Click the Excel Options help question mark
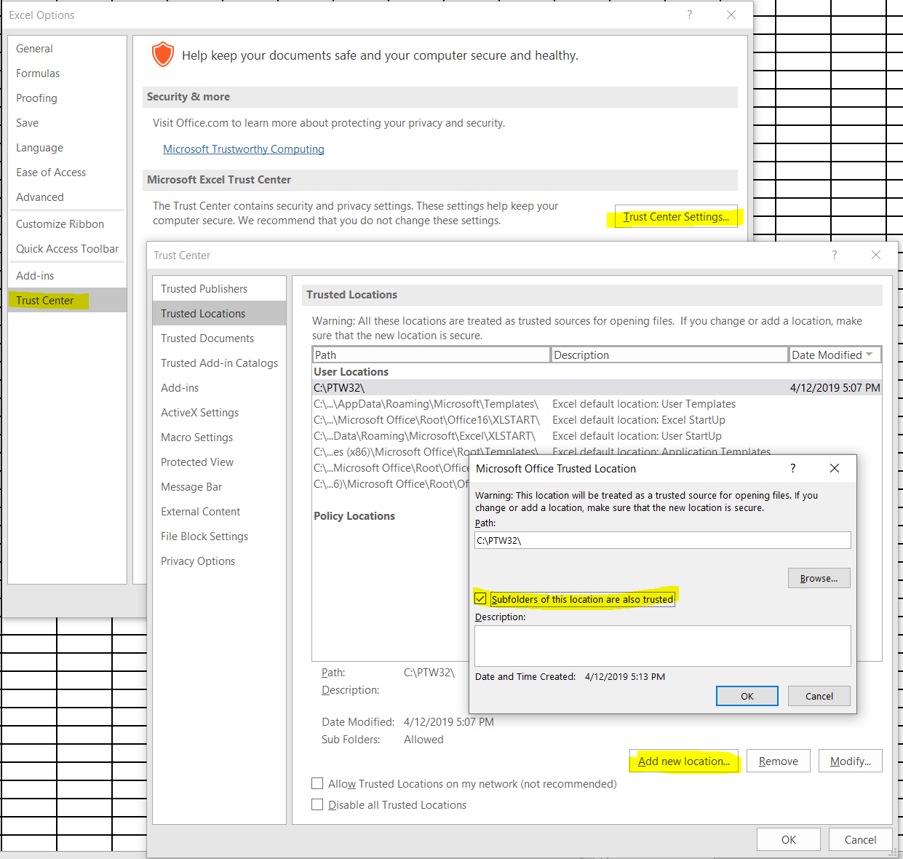Image resolution: width=903 pixels, height=859 pixels. click(689, 15)
